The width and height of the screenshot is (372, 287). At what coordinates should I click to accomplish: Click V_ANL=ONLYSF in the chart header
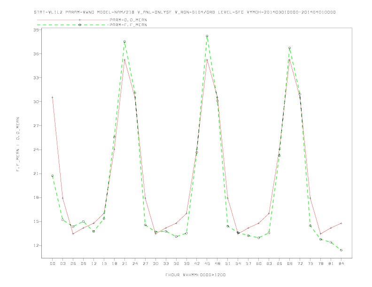point(155,12)
